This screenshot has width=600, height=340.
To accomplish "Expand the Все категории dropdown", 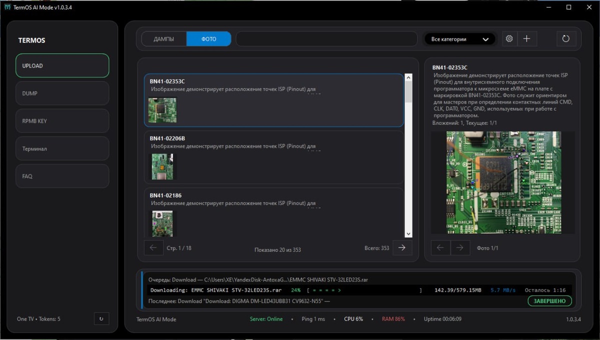I will (459, 39).
